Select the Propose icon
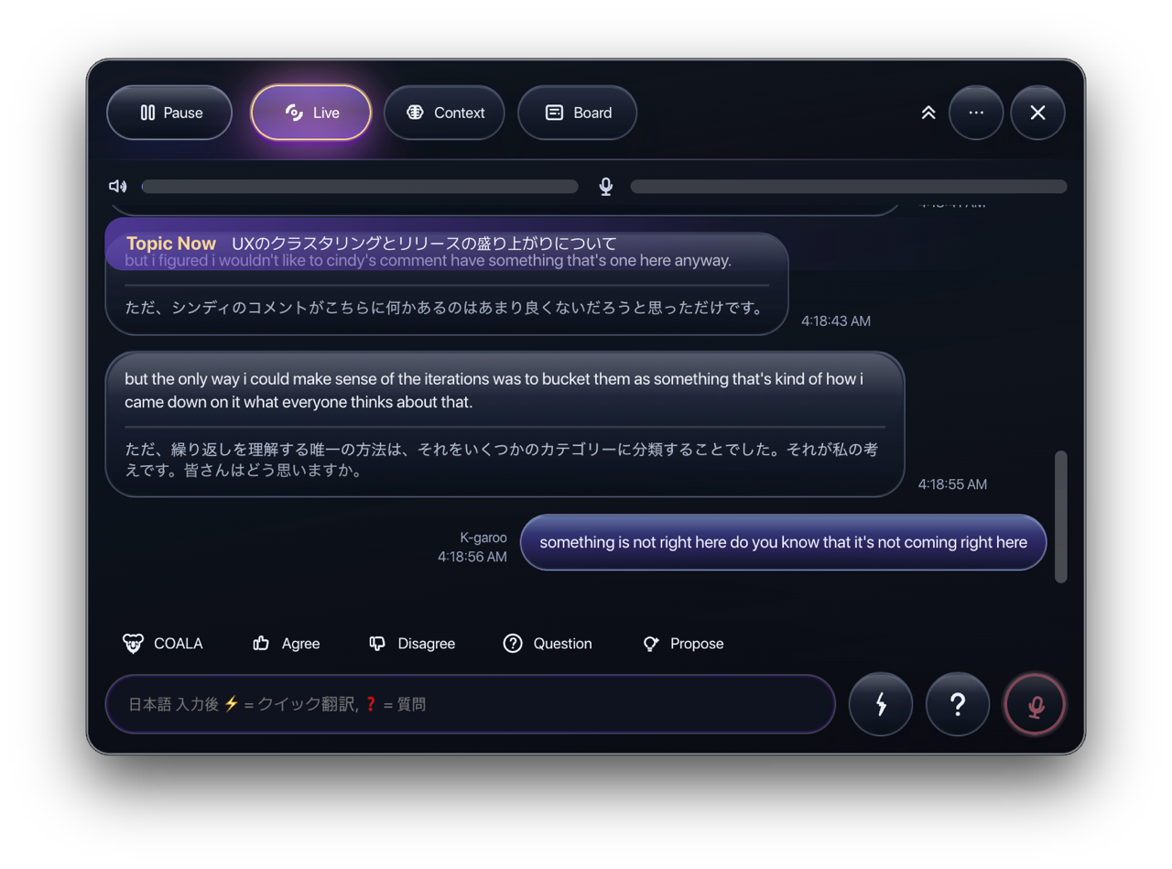This screenshot has height=869, width=1172. (x=650, y=643)
